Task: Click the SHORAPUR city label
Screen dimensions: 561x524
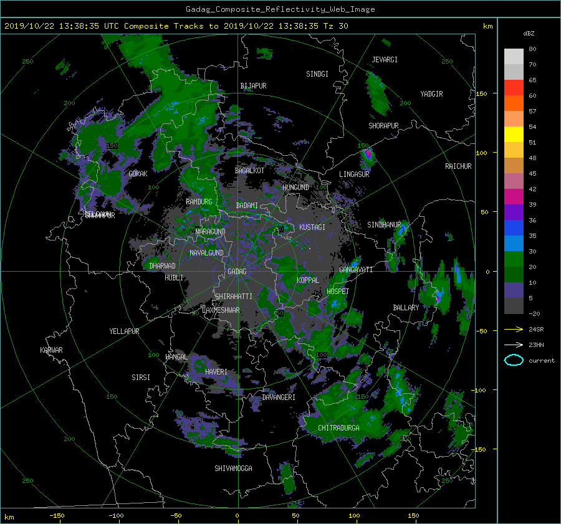Action: 383,126
